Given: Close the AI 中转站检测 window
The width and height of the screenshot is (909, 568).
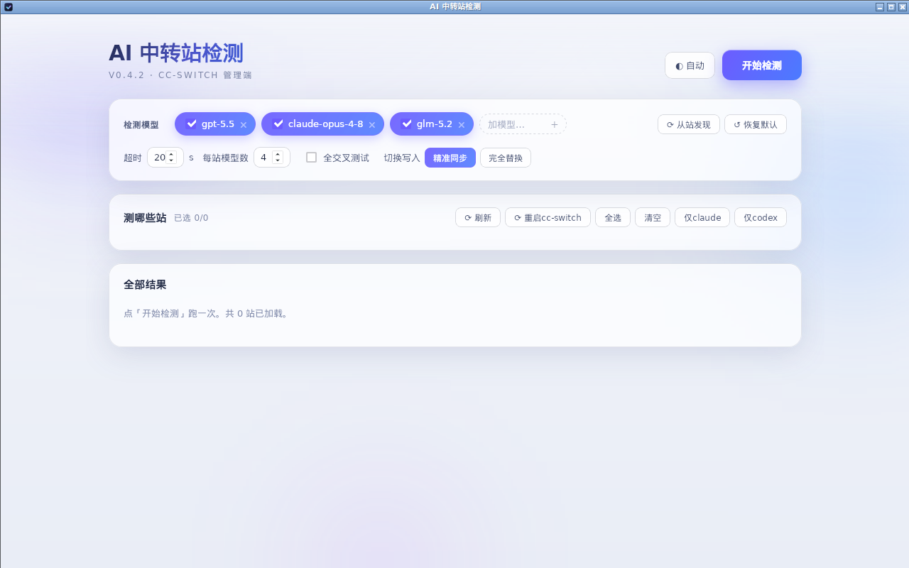Looking at the screenshot, I should 903,6.
